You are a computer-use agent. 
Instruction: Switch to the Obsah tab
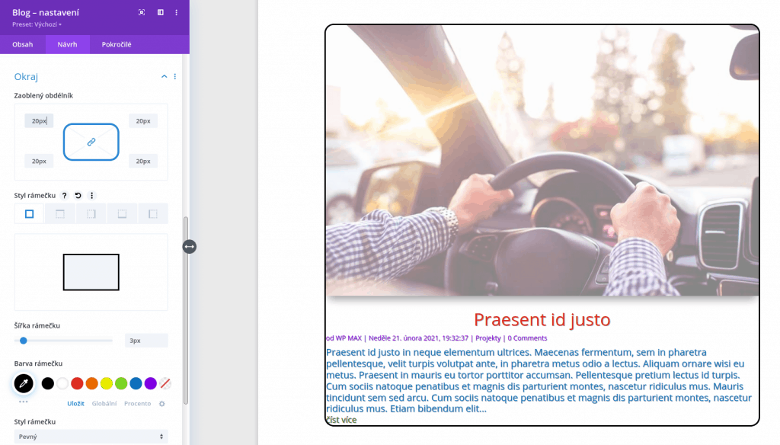[x=22, y=44]
